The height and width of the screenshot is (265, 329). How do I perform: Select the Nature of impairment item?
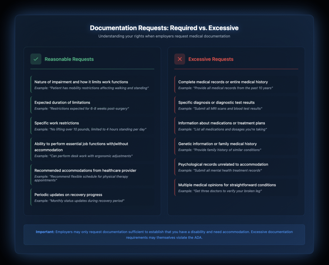[x=81, y=82]
